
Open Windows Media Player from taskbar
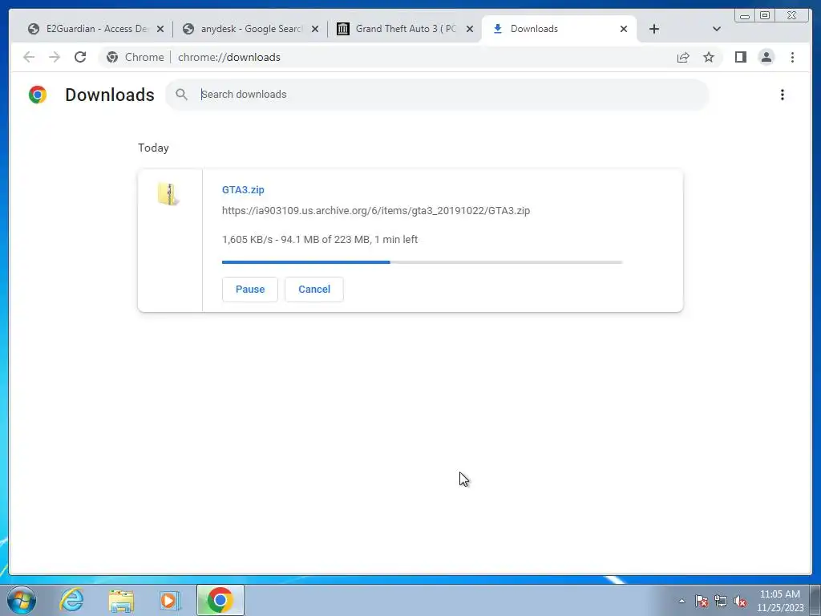[169, 600]
